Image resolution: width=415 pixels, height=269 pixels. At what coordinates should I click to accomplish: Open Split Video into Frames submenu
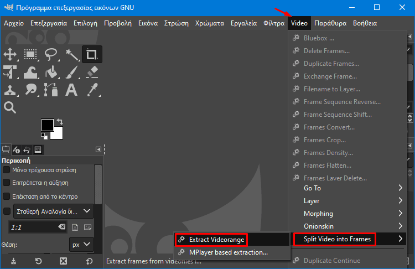click(x=347, y=239)
